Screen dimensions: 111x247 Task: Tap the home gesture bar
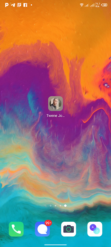[x=55, y=245]
